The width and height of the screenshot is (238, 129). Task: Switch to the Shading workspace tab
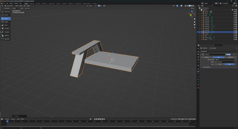point(58,4)
